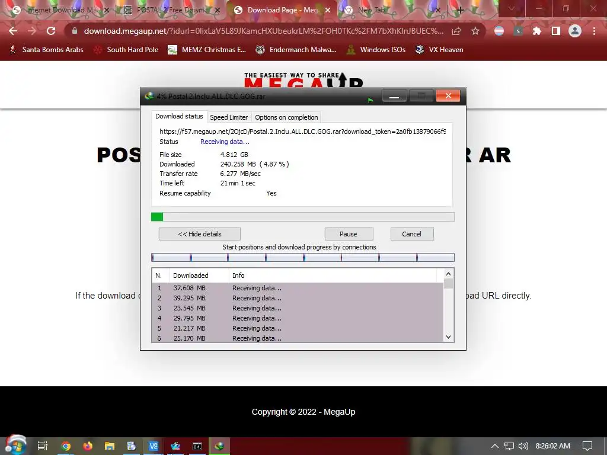
Task: Open Task View on the taskbar
Action: tap(43, 446)
